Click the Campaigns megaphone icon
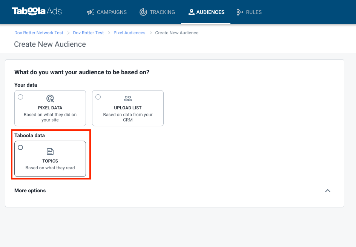 pos(91,12)
